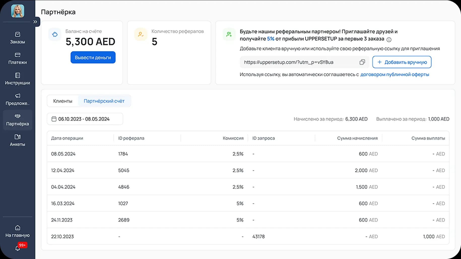This screenshot has width=461, height=259.
Task: Click the referral URL field
Action: click(297, 62)
